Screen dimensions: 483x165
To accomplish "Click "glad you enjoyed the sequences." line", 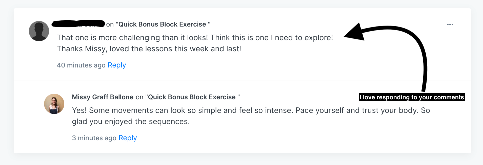I will coord(131,122).
